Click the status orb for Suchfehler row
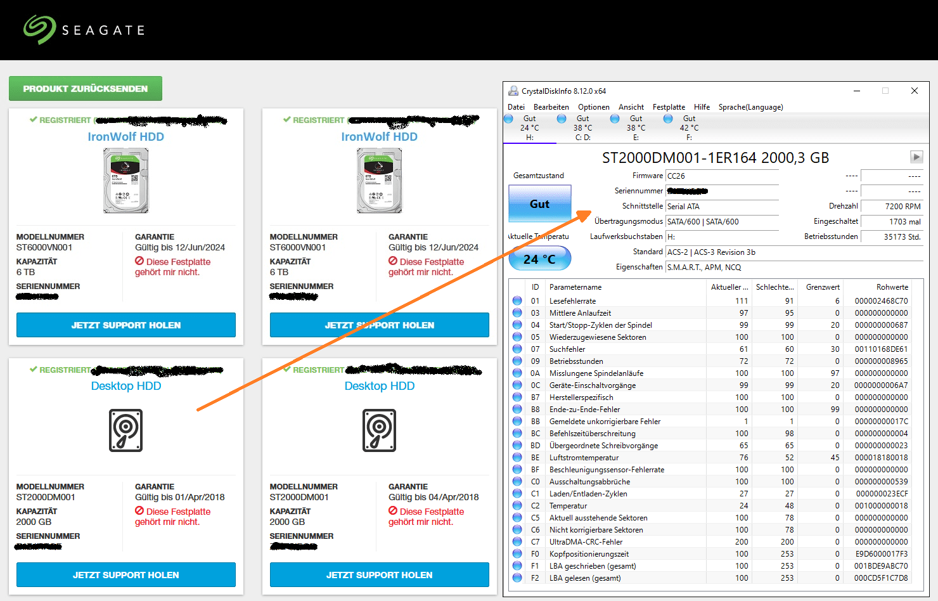 tap(517, 349)
